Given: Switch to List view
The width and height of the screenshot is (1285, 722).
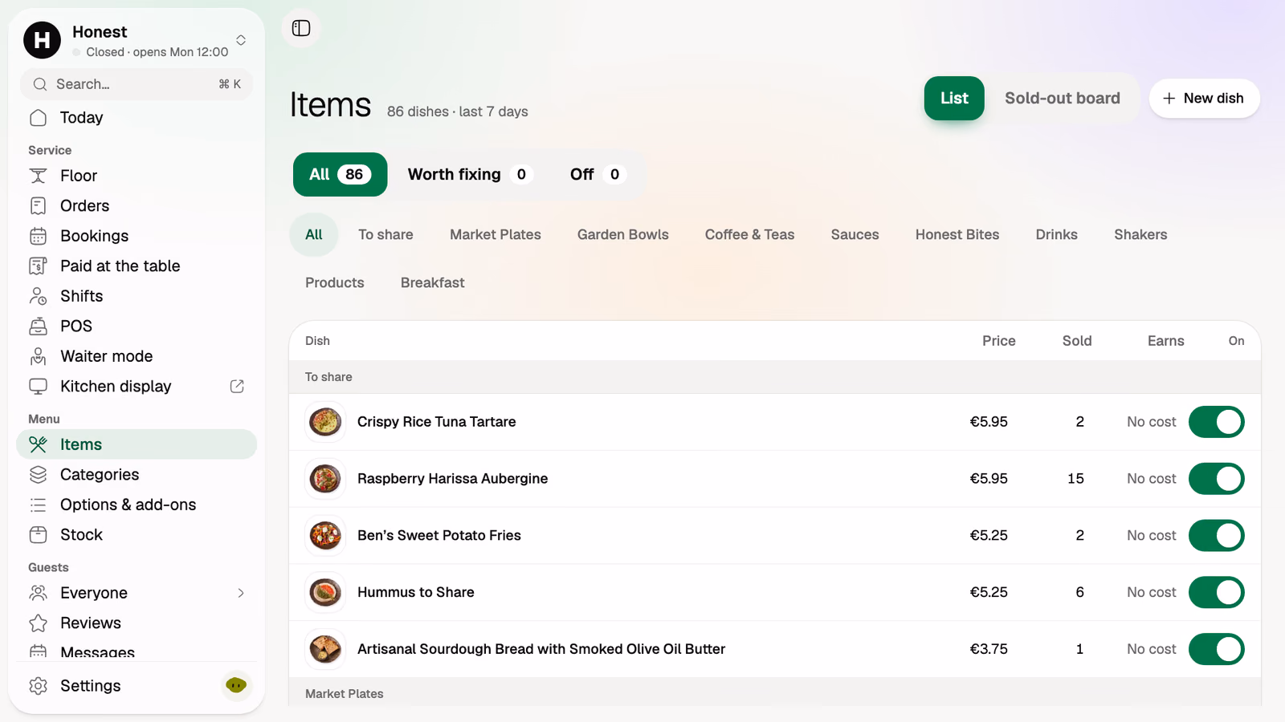Looking at the screenshot, I should [x=954, y=98].
